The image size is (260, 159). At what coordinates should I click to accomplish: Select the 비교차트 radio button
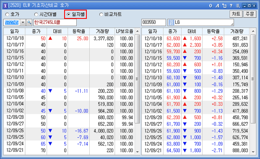tap(101, 14)
